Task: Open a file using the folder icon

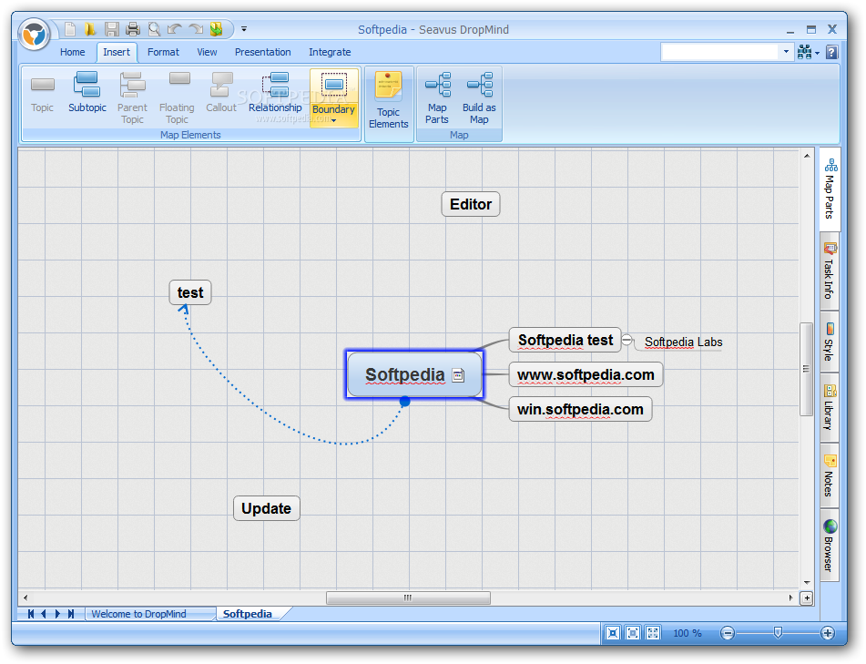Action: point(89,29)
